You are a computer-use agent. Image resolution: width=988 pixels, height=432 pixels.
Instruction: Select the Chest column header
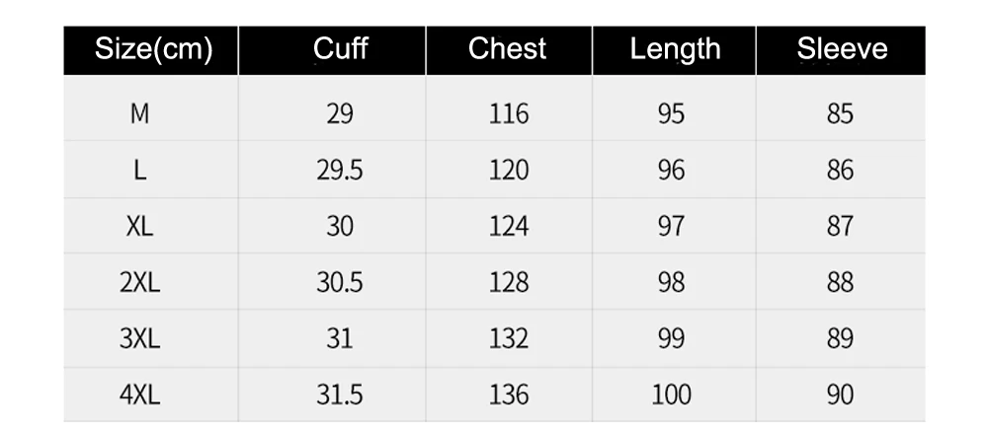coord(507,49)
